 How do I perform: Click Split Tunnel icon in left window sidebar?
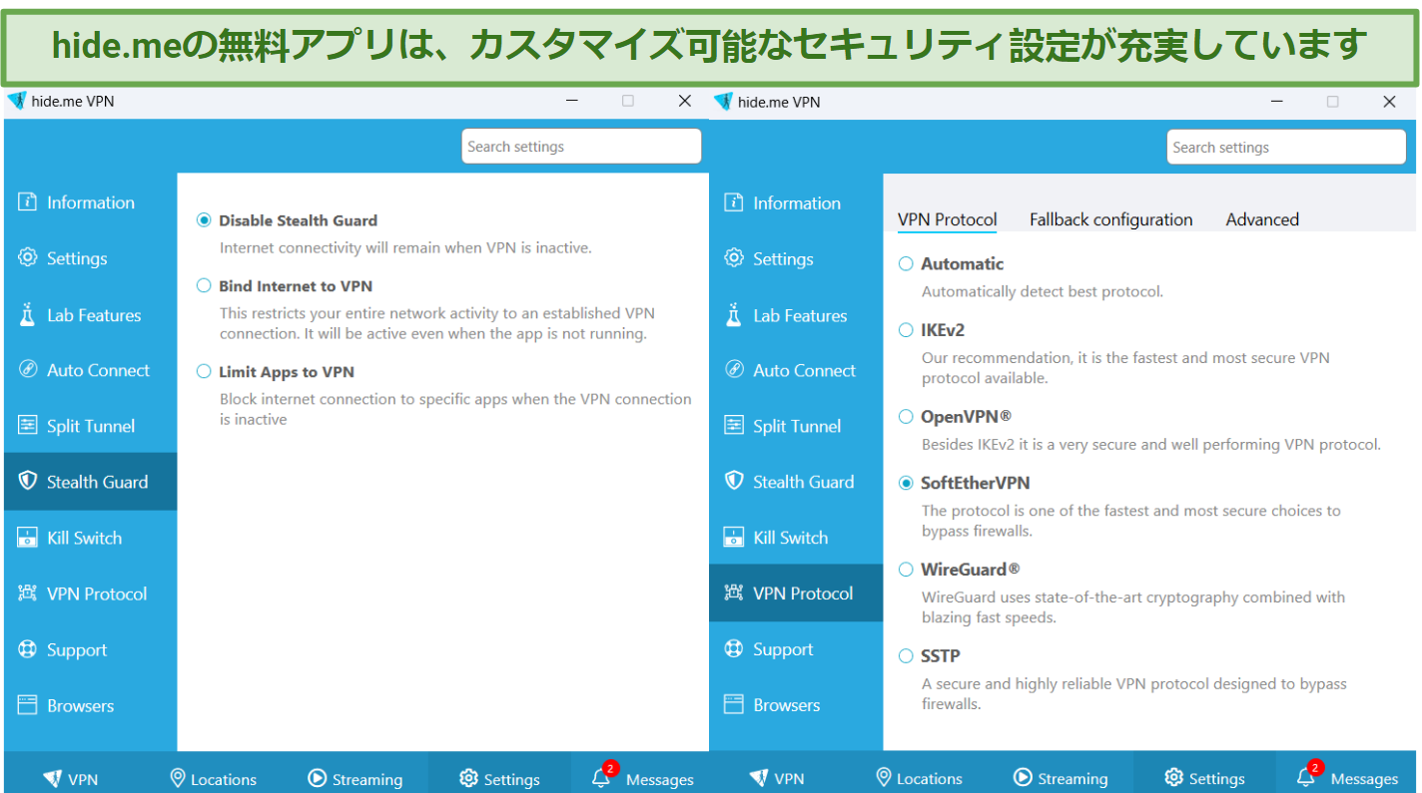(28, 426)
